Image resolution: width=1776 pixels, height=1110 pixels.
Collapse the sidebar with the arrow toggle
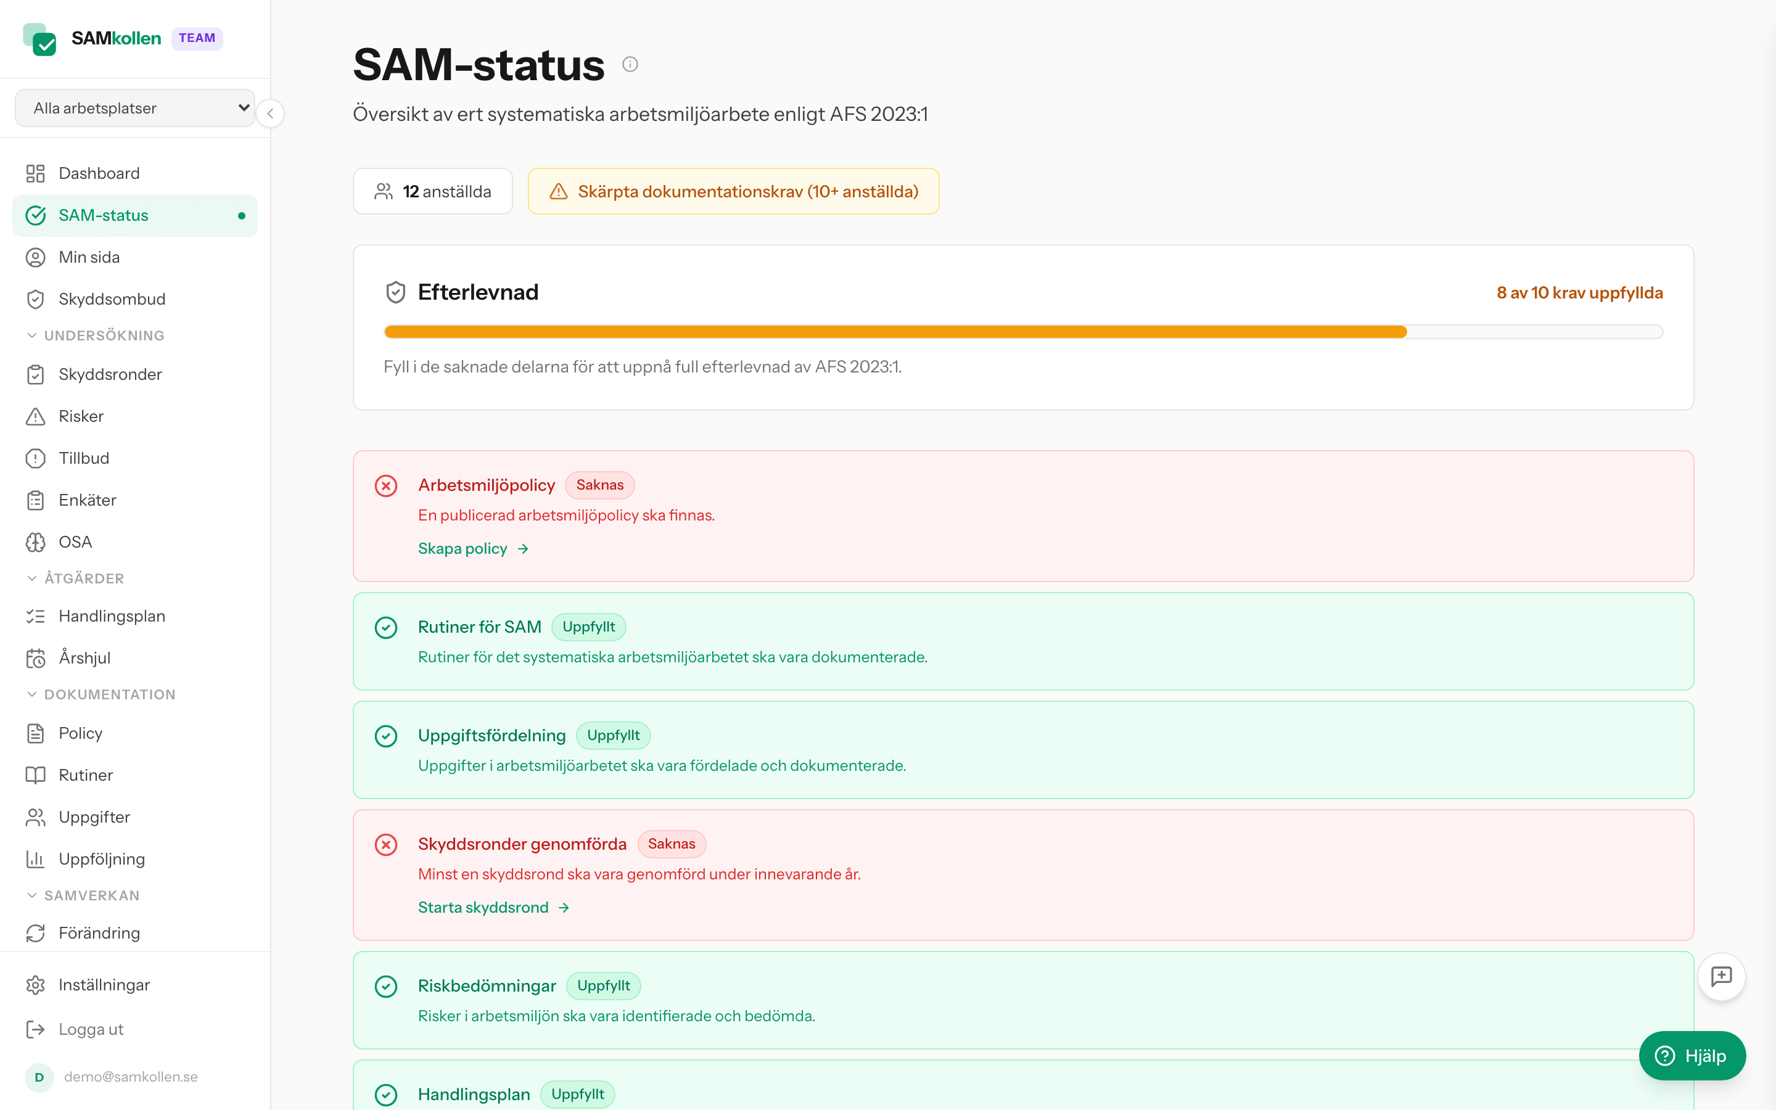[271, 113]
